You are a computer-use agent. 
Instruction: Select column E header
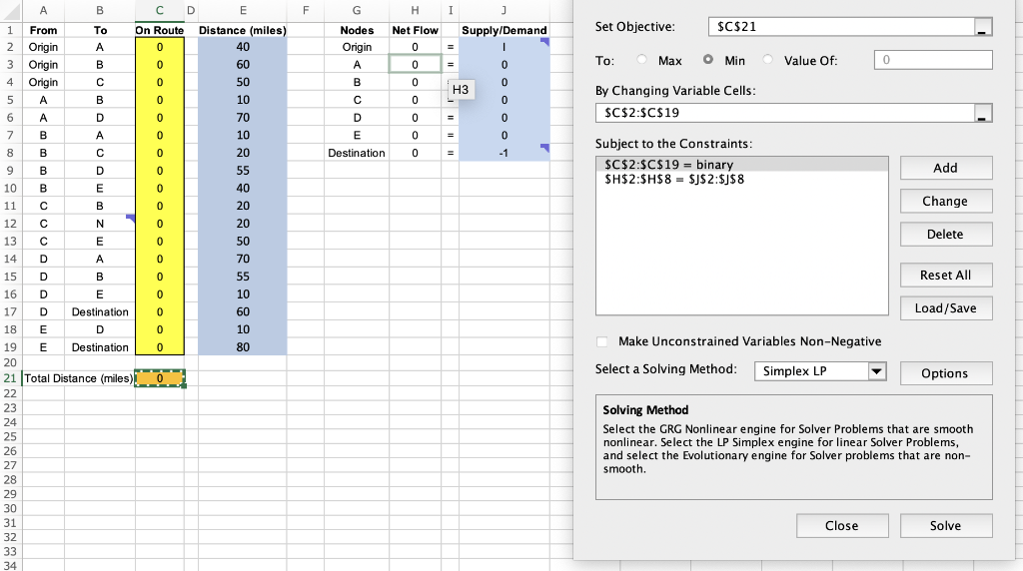[243, 10]
